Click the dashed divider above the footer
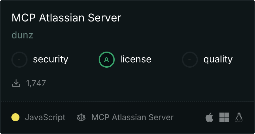 click(x=127, y=102)
